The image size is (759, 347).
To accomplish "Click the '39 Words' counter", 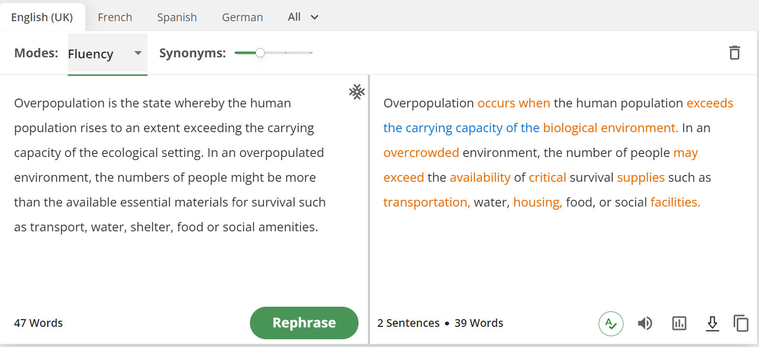I will pyautogui.click(x=479, y=323).
